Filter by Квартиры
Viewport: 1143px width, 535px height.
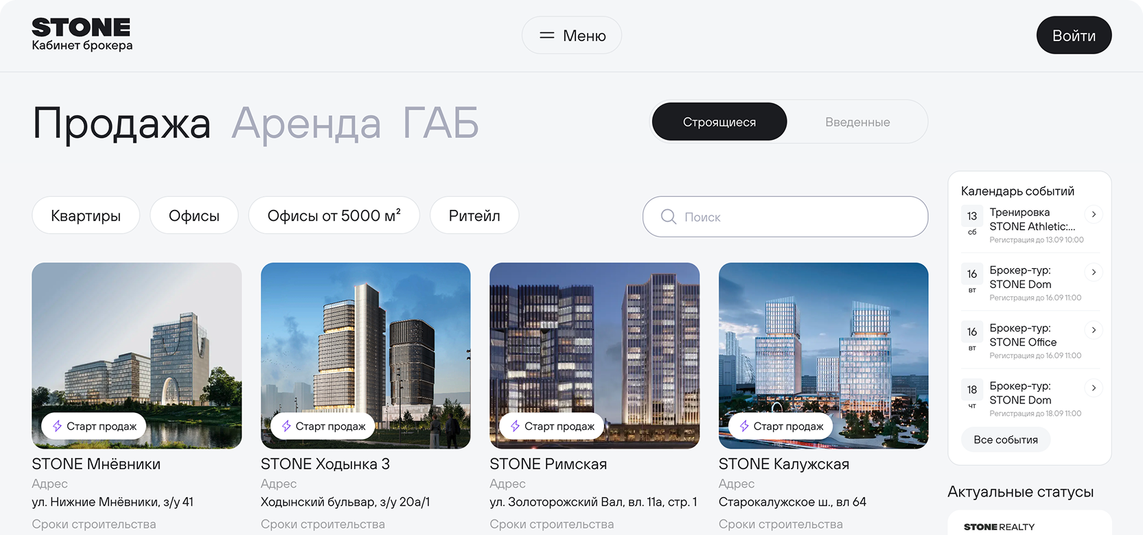pos(86,215)
